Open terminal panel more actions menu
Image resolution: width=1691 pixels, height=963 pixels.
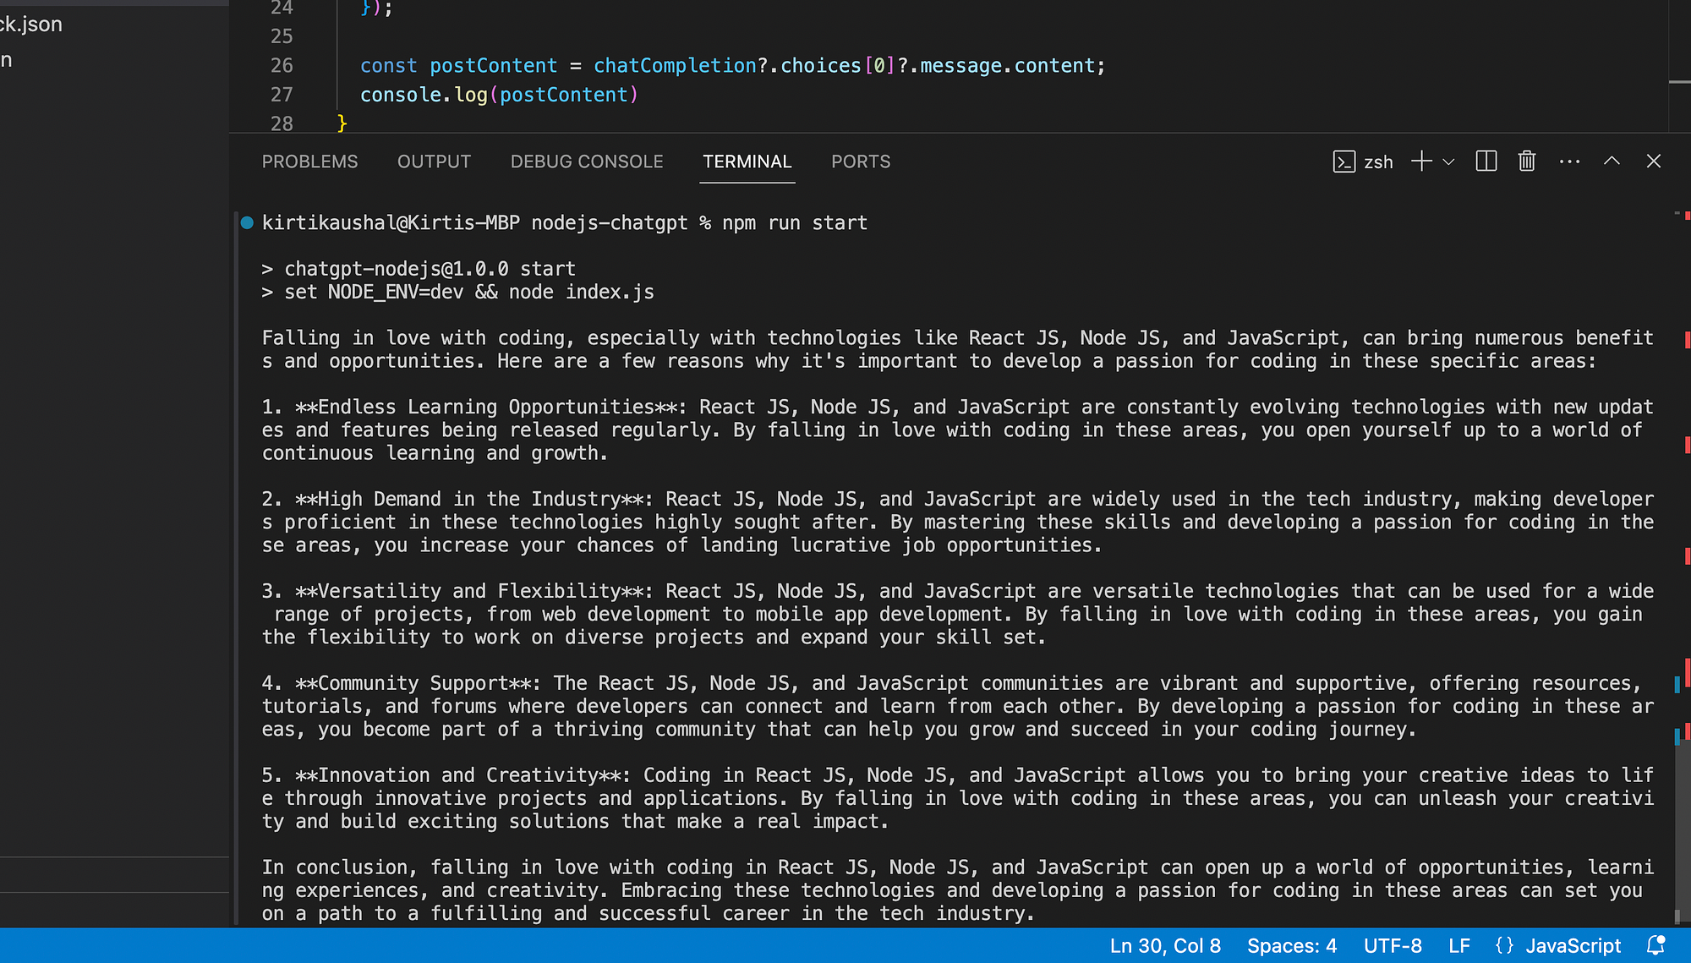[1569, 161]
